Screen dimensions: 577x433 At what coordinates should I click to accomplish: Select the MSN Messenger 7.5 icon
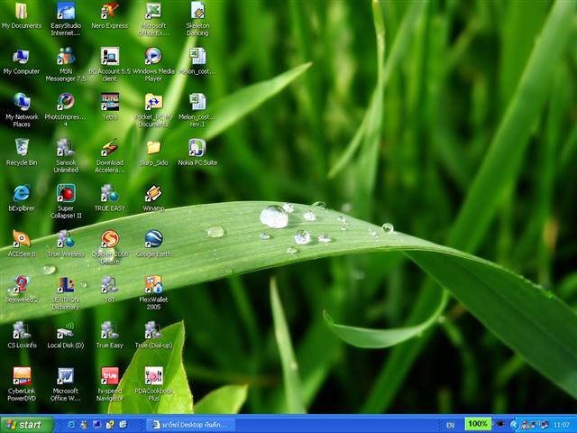tap(66, 56)
